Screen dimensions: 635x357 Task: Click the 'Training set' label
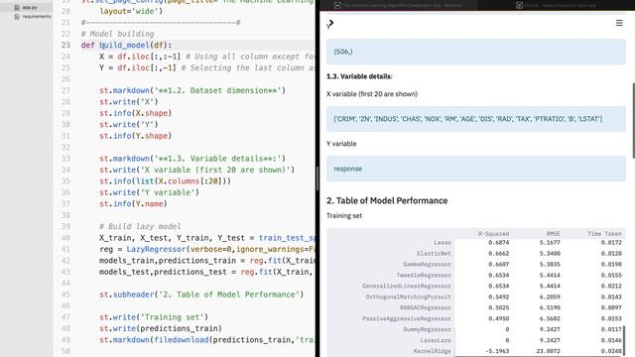344,216
